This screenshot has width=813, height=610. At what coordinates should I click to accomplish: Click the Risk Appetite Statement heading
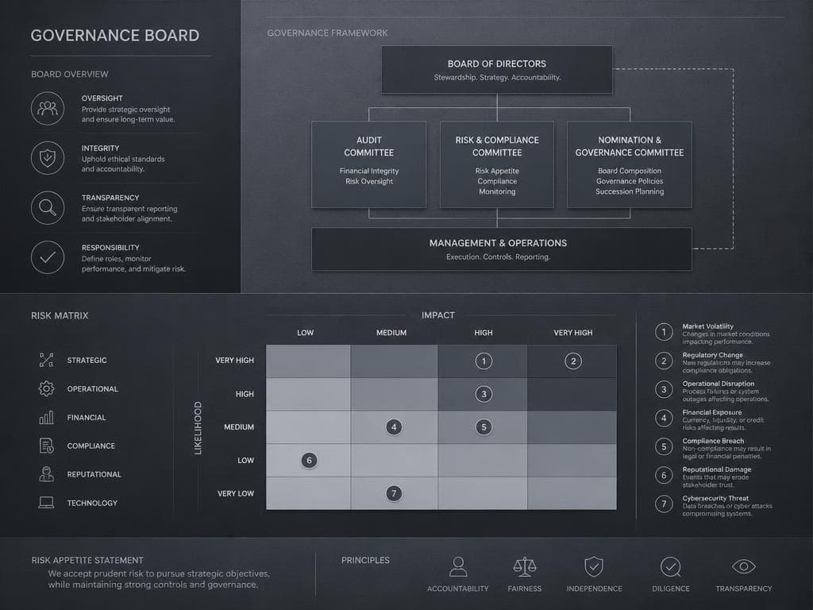(x=87, y=560)
